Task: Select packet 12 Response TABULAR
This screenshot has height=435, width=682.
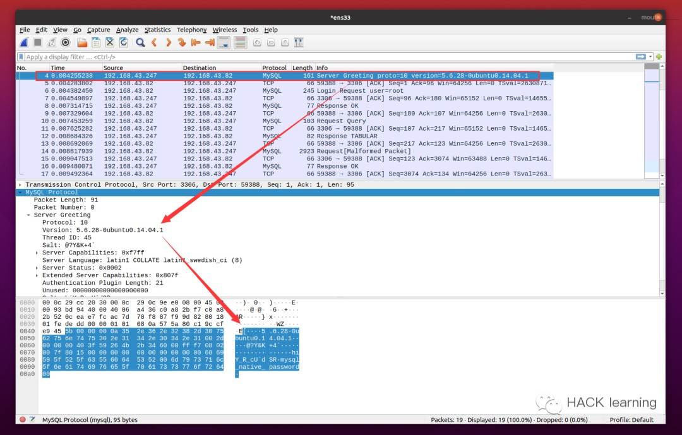Action: [285, 136]
